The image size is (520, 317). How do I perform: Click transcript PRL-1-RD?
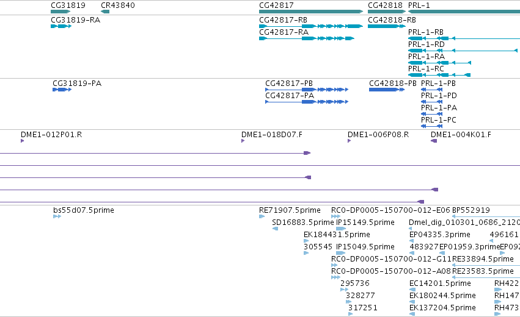tap(463, 51)
